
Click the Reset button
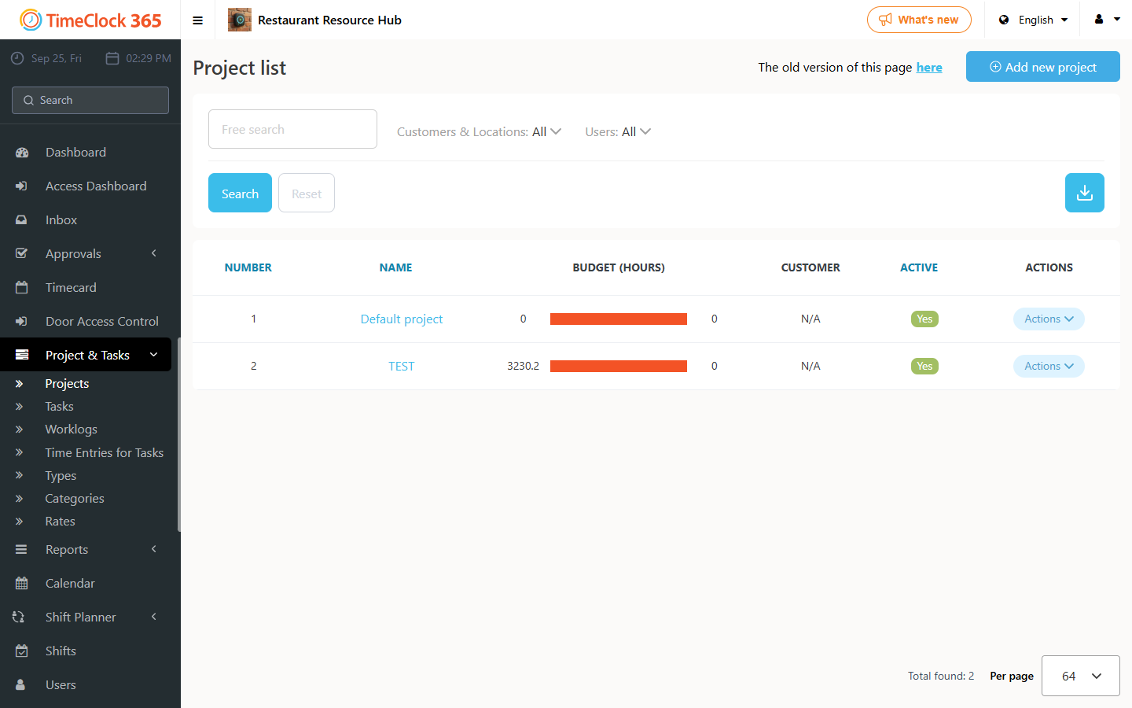[x=307, y=193]
